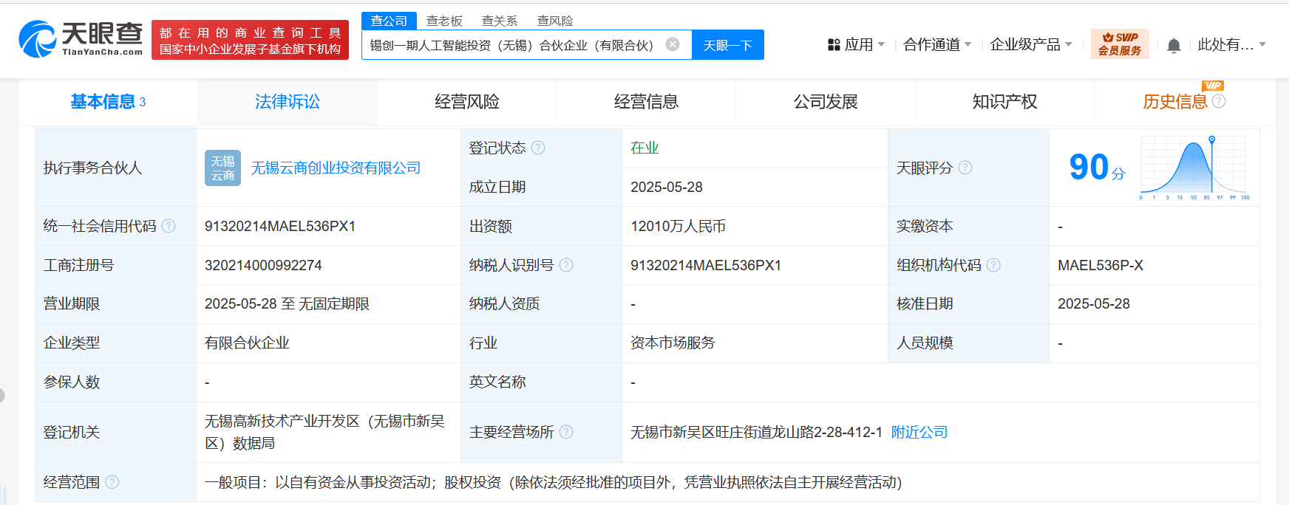This screenshot has height=505, width=1289.
Task: Open the SVIP 会员服务 badge
Action: pos(1120,44)
